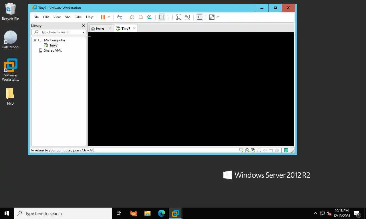
Task: Click the muted volume tray icon
Action: [x=329, y=213]
